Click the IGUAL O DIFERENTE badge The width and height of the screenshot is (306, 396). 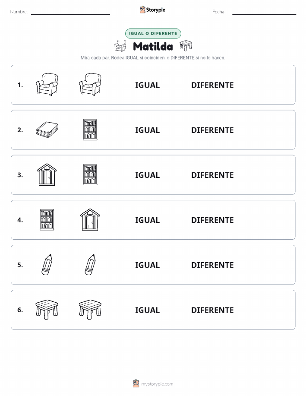pyautogui.click(x=153, y=33)
